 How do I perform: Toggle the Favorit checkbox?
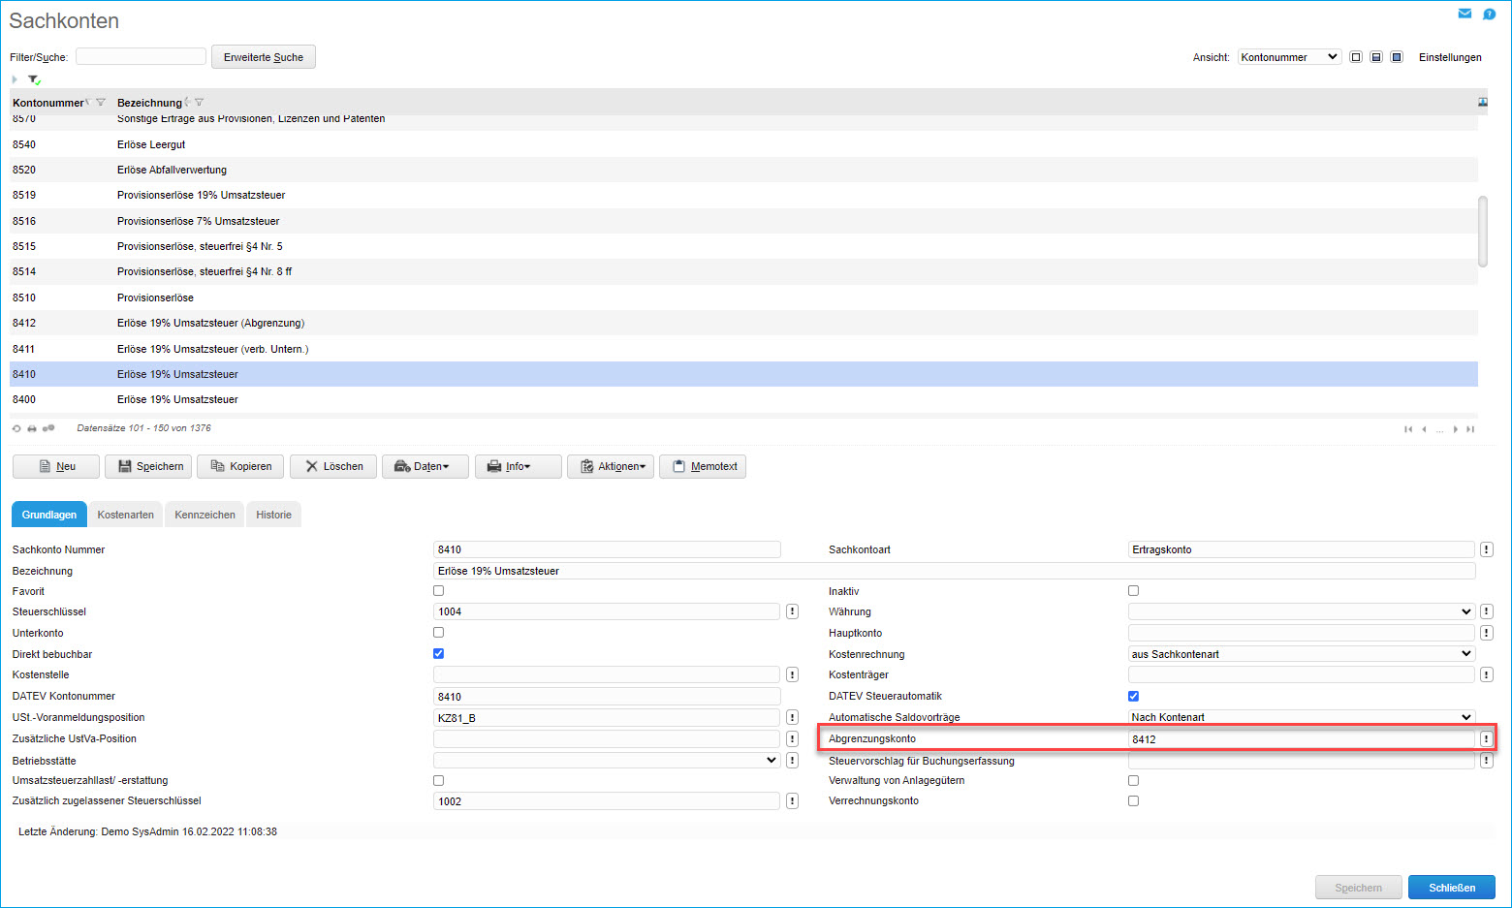[x=438, y=590]
